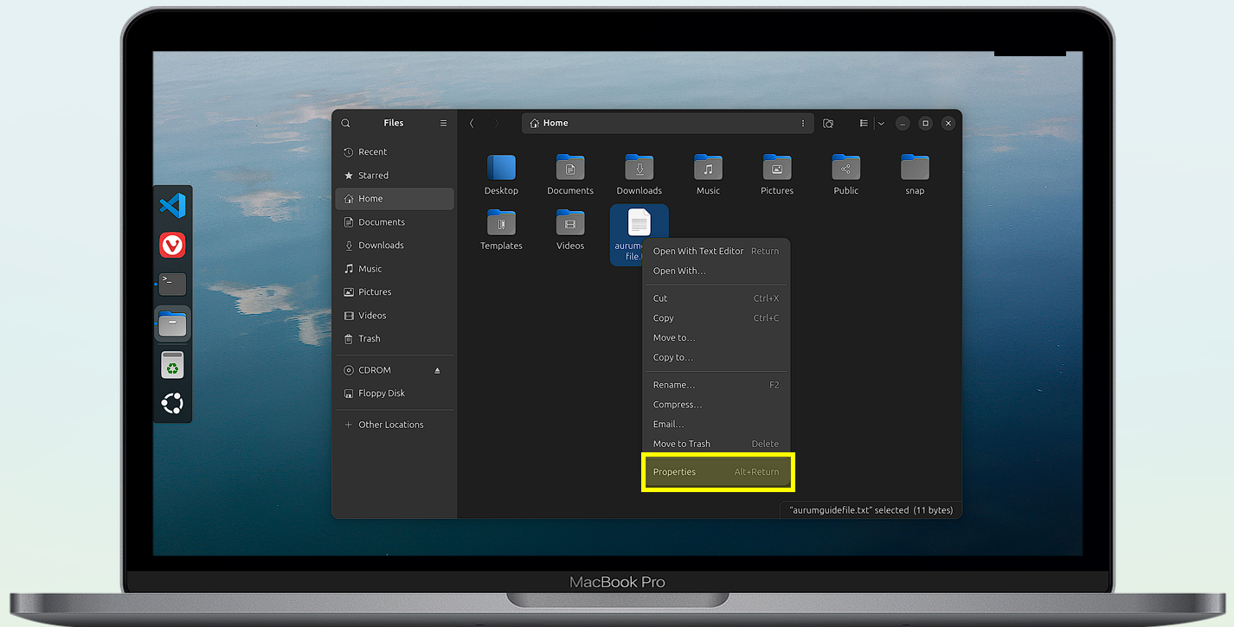Launch Visual Studio Code from the dock
Screen dimensions: 1234x627
point(173,206)
